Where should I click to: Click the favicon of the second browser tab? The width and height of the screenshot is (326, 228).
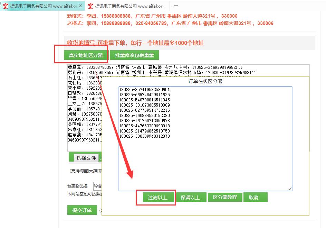pyautogui.click(x=90, y=6)
